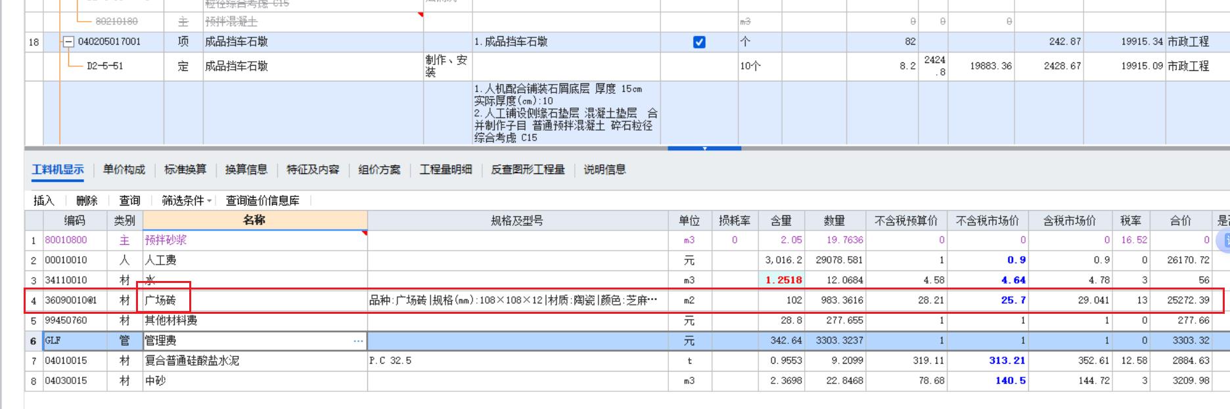Viewport: 1230px width, 409px height.
Task: Open the 反查图形工程量 tab
Action: pos(528,169)
